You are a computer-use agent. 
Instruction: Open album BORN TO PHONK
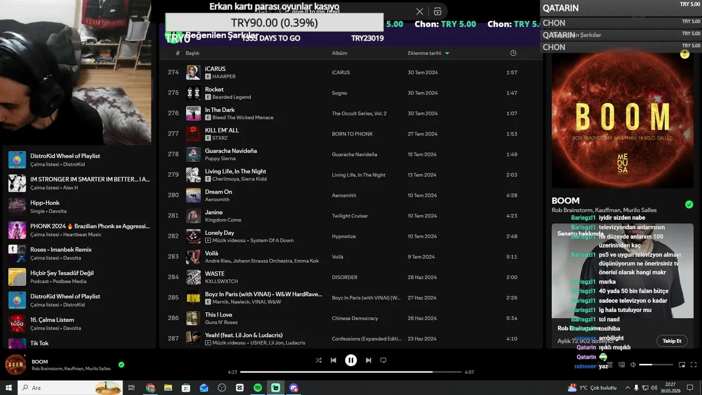click(x=352, y=134)
